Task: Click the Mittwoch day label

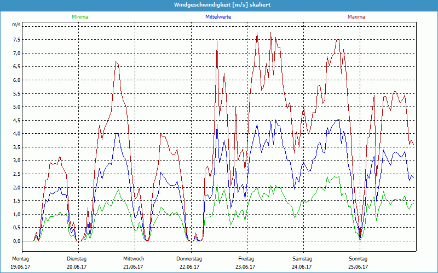Action: 134,259
